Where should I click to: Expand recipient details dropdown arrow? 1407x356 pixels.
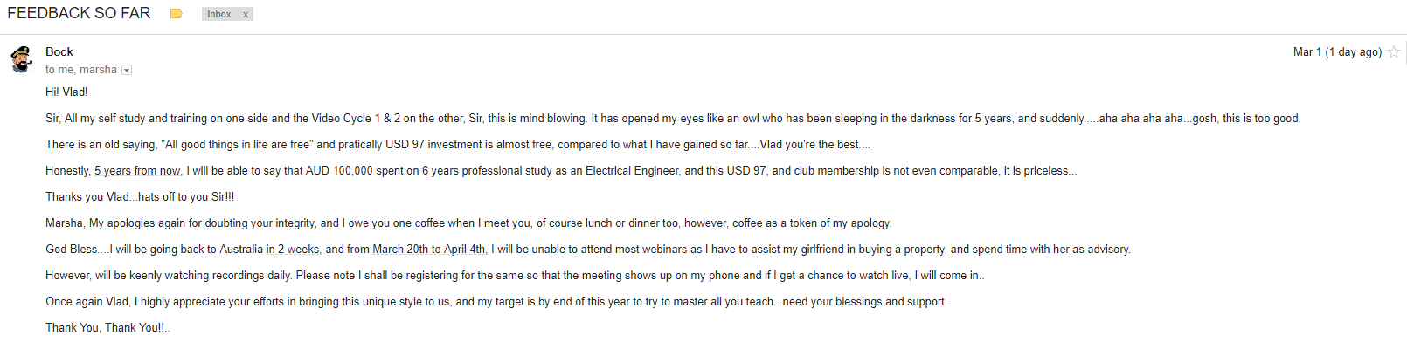(x=127, y=70)
